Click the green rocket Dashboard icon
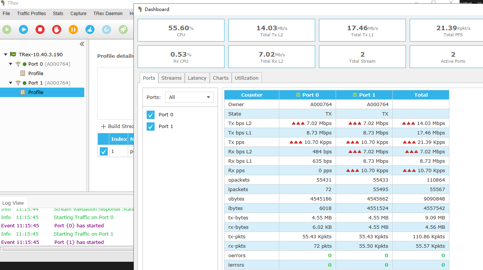483x270 pixels. pyautogui.click(x=123, y=29)
